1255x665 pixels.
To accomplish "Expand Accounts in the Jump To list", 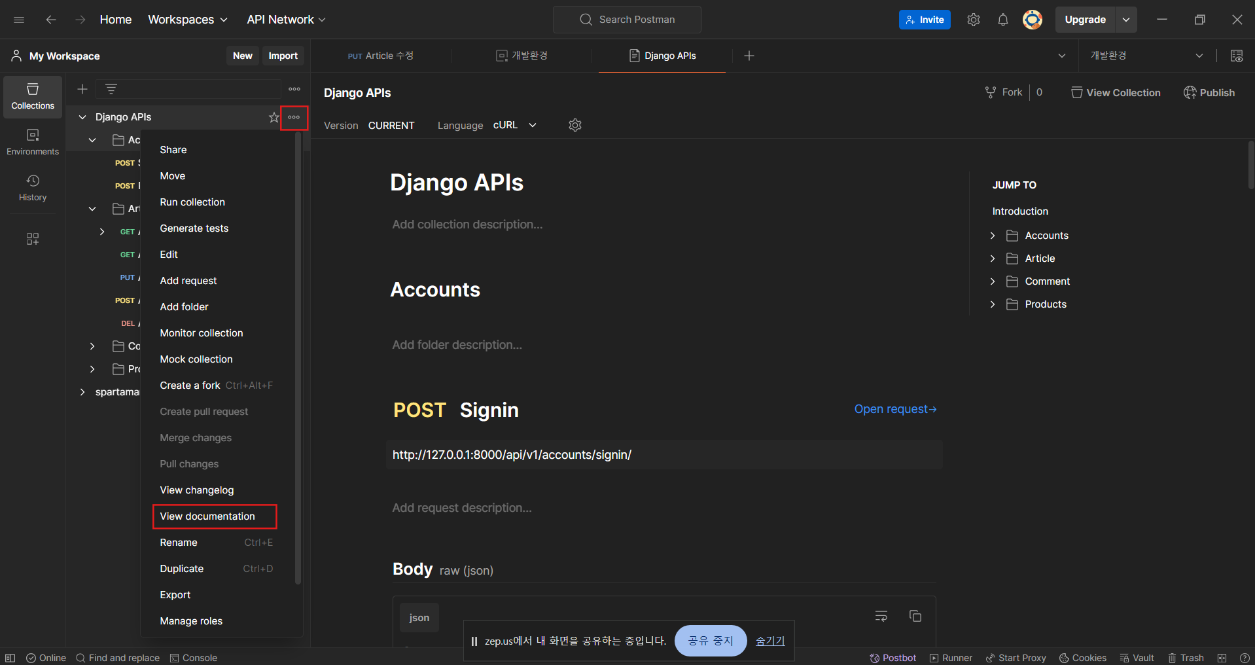I will pyautogui.click(x=993, y=236).
